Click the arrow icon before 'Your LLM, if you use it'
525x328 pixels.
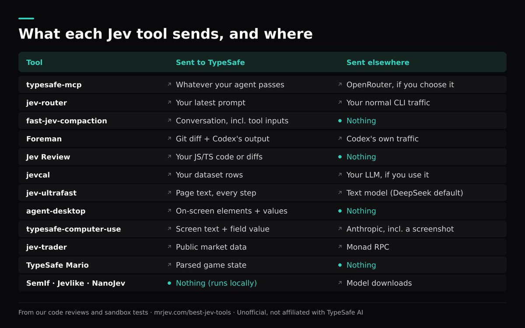(x=340, y=174)
